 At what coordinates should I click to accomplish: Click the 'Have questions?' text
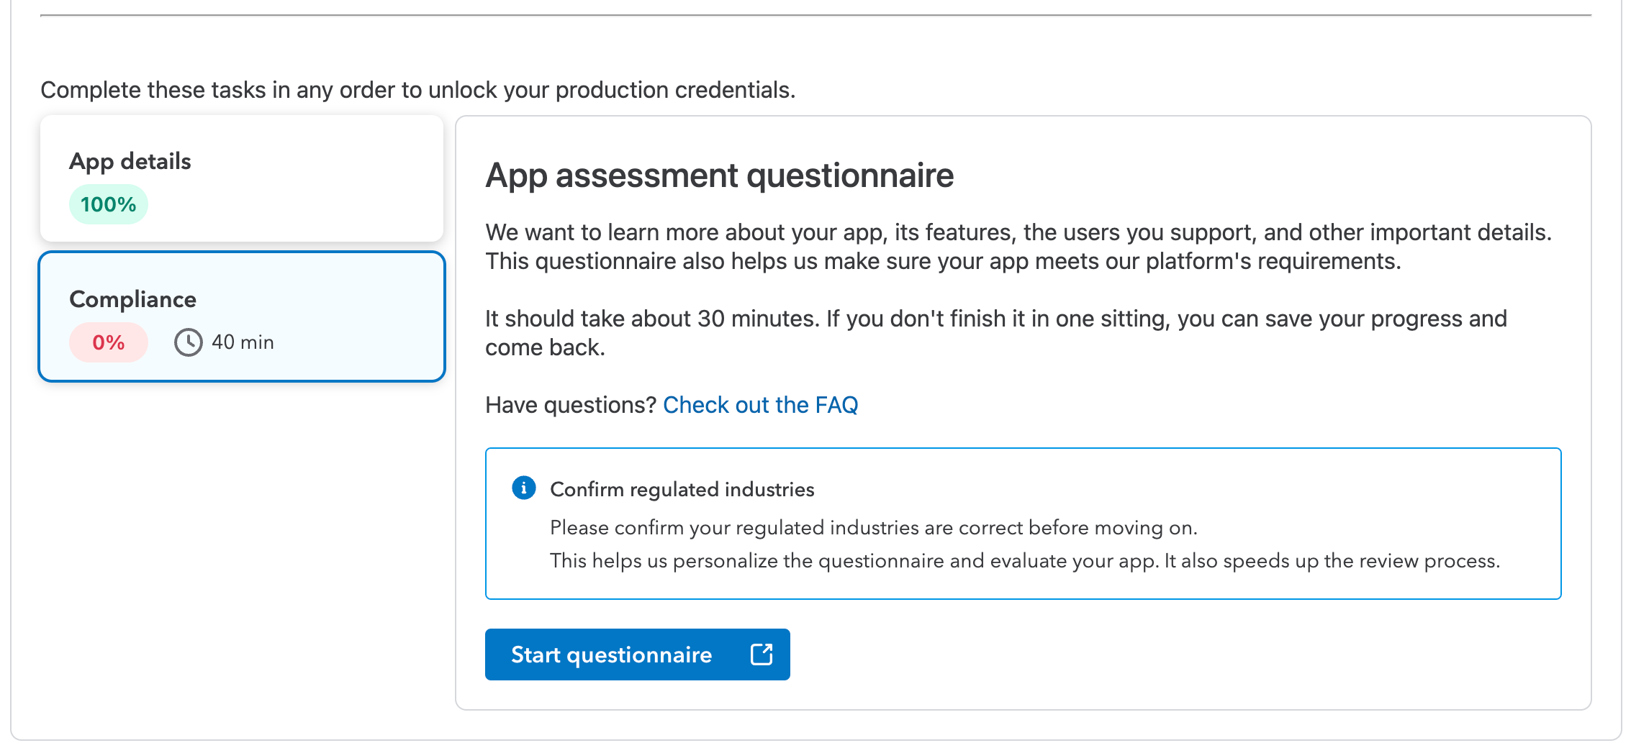571,405
